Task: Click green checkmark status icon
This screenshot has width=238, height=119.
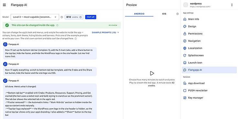Action: click(7, 25)
